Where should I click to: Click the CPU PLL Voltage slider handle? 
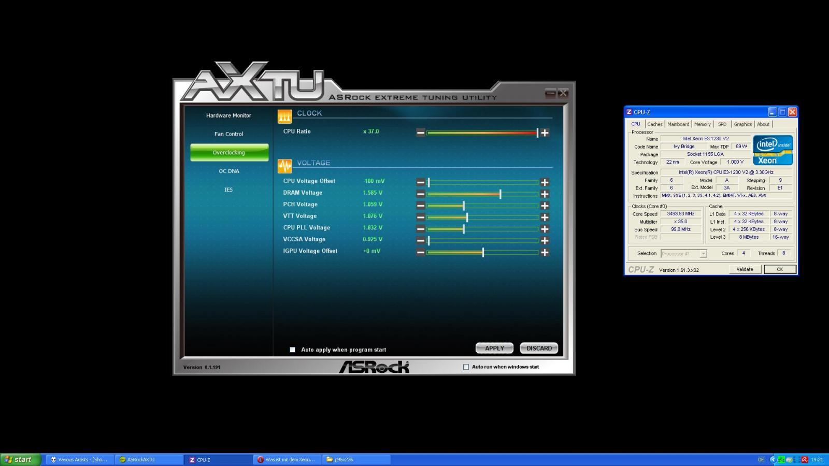[463, 229]
